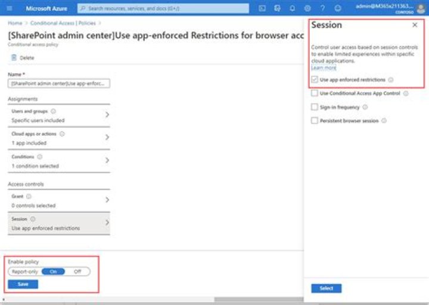Show info icon beside Grant
This screenshot has height=305, width=429.
point(29,197)
